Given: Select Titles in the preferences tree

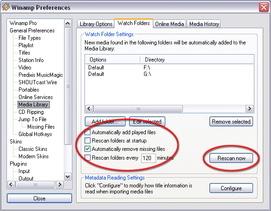Looking at the screenshot, I should pyautogui.click(x=24, y=53).
